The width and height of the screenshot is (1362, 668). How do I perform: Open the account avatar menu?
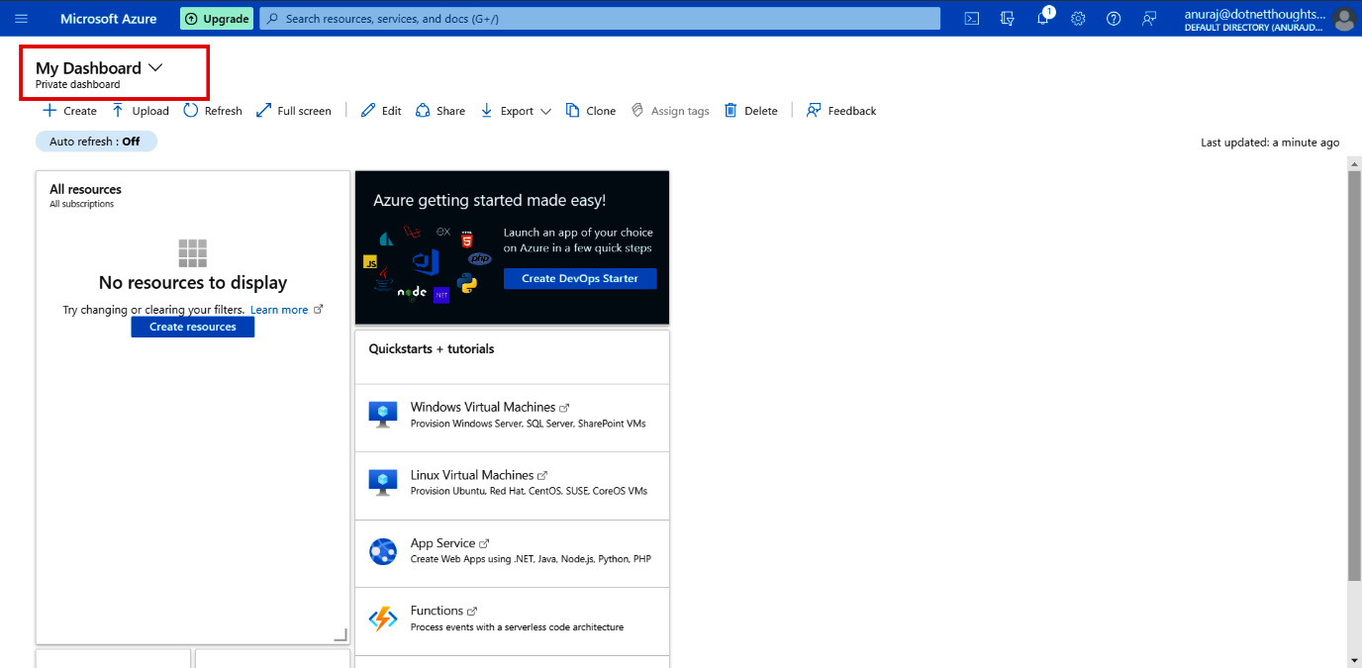pyautogui.click(x=1343, y=19)
